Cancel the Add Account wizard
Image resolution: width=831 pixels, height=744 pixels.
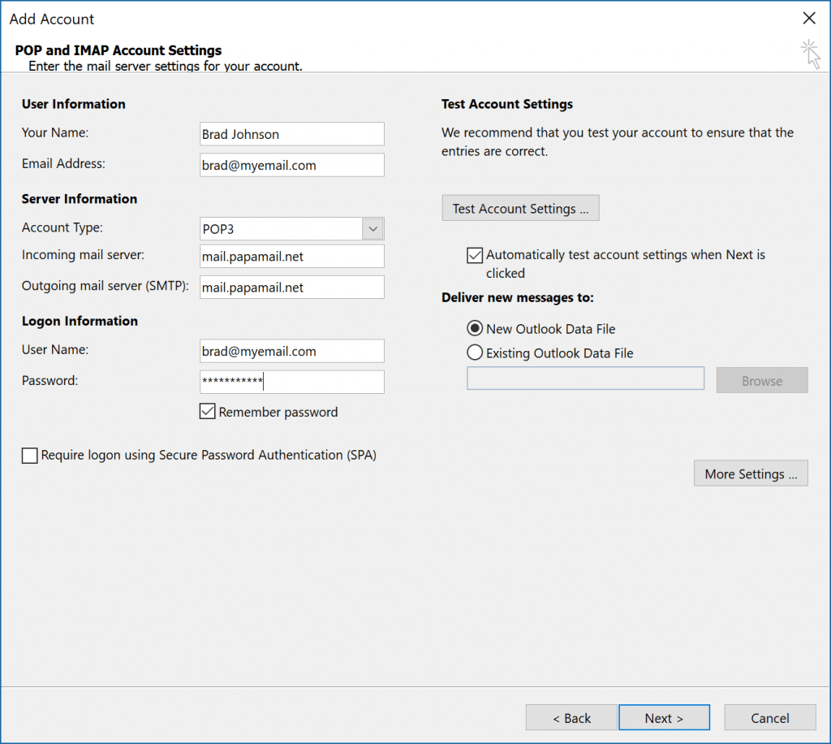[x=769, y=717]
